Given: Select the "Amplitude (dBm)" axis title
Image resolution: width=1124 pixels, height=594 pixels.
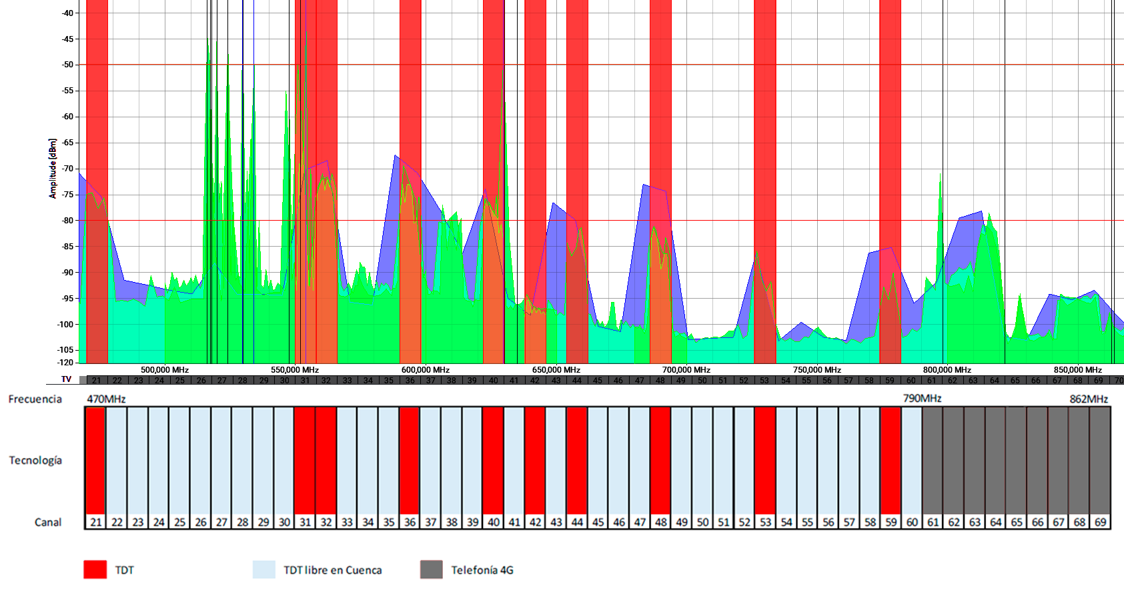Looking at the screenshot, I should point(53,169).
